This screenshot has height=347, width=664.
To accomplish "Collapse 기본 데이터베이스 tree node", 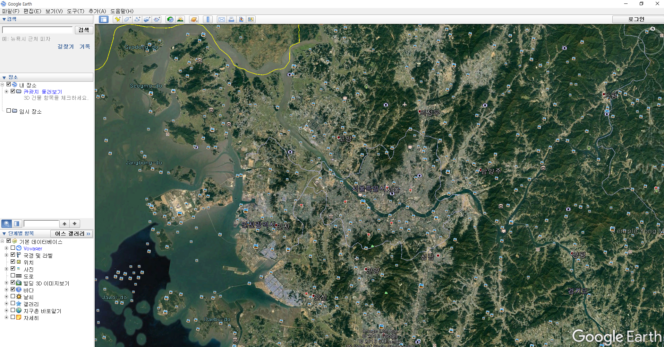I will pyautogui.click(x=2, y=241).
